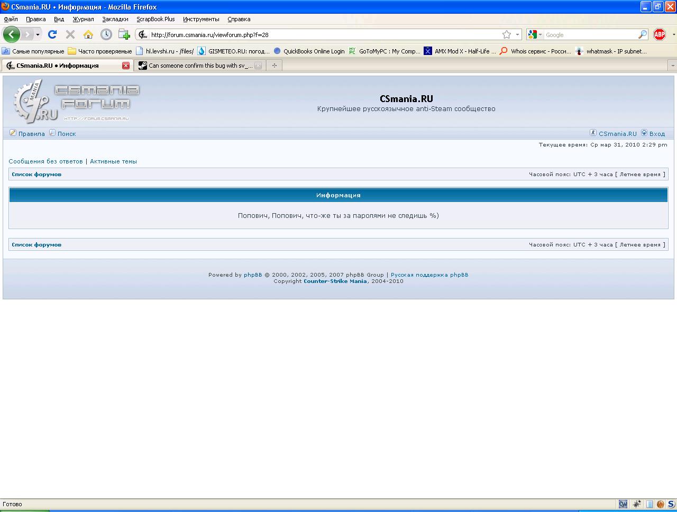677x512 pixels.
Task: Open the Активные темы link
Action: (x=113, y=161)
